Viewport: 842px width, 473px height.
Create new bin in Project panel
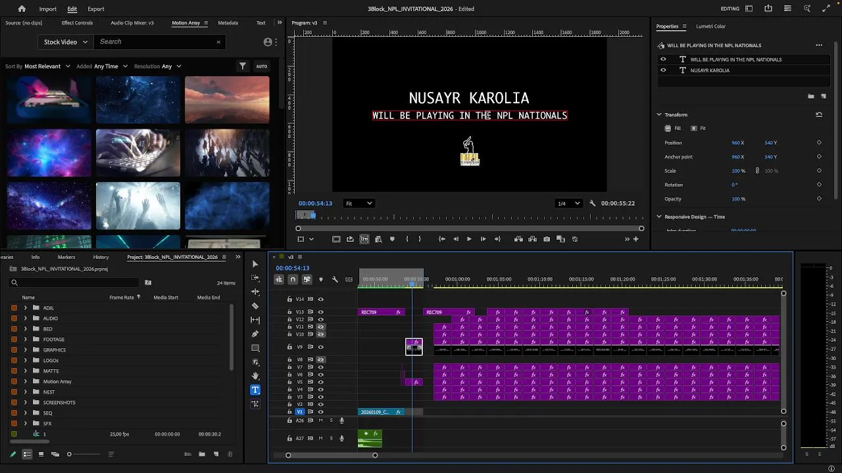coord(202,454)
